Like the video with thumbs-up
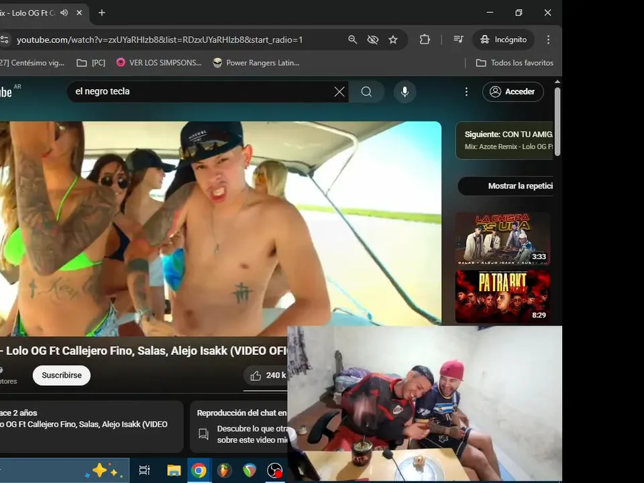Screen dimensions: 644x483 click(x=266, y=376)
